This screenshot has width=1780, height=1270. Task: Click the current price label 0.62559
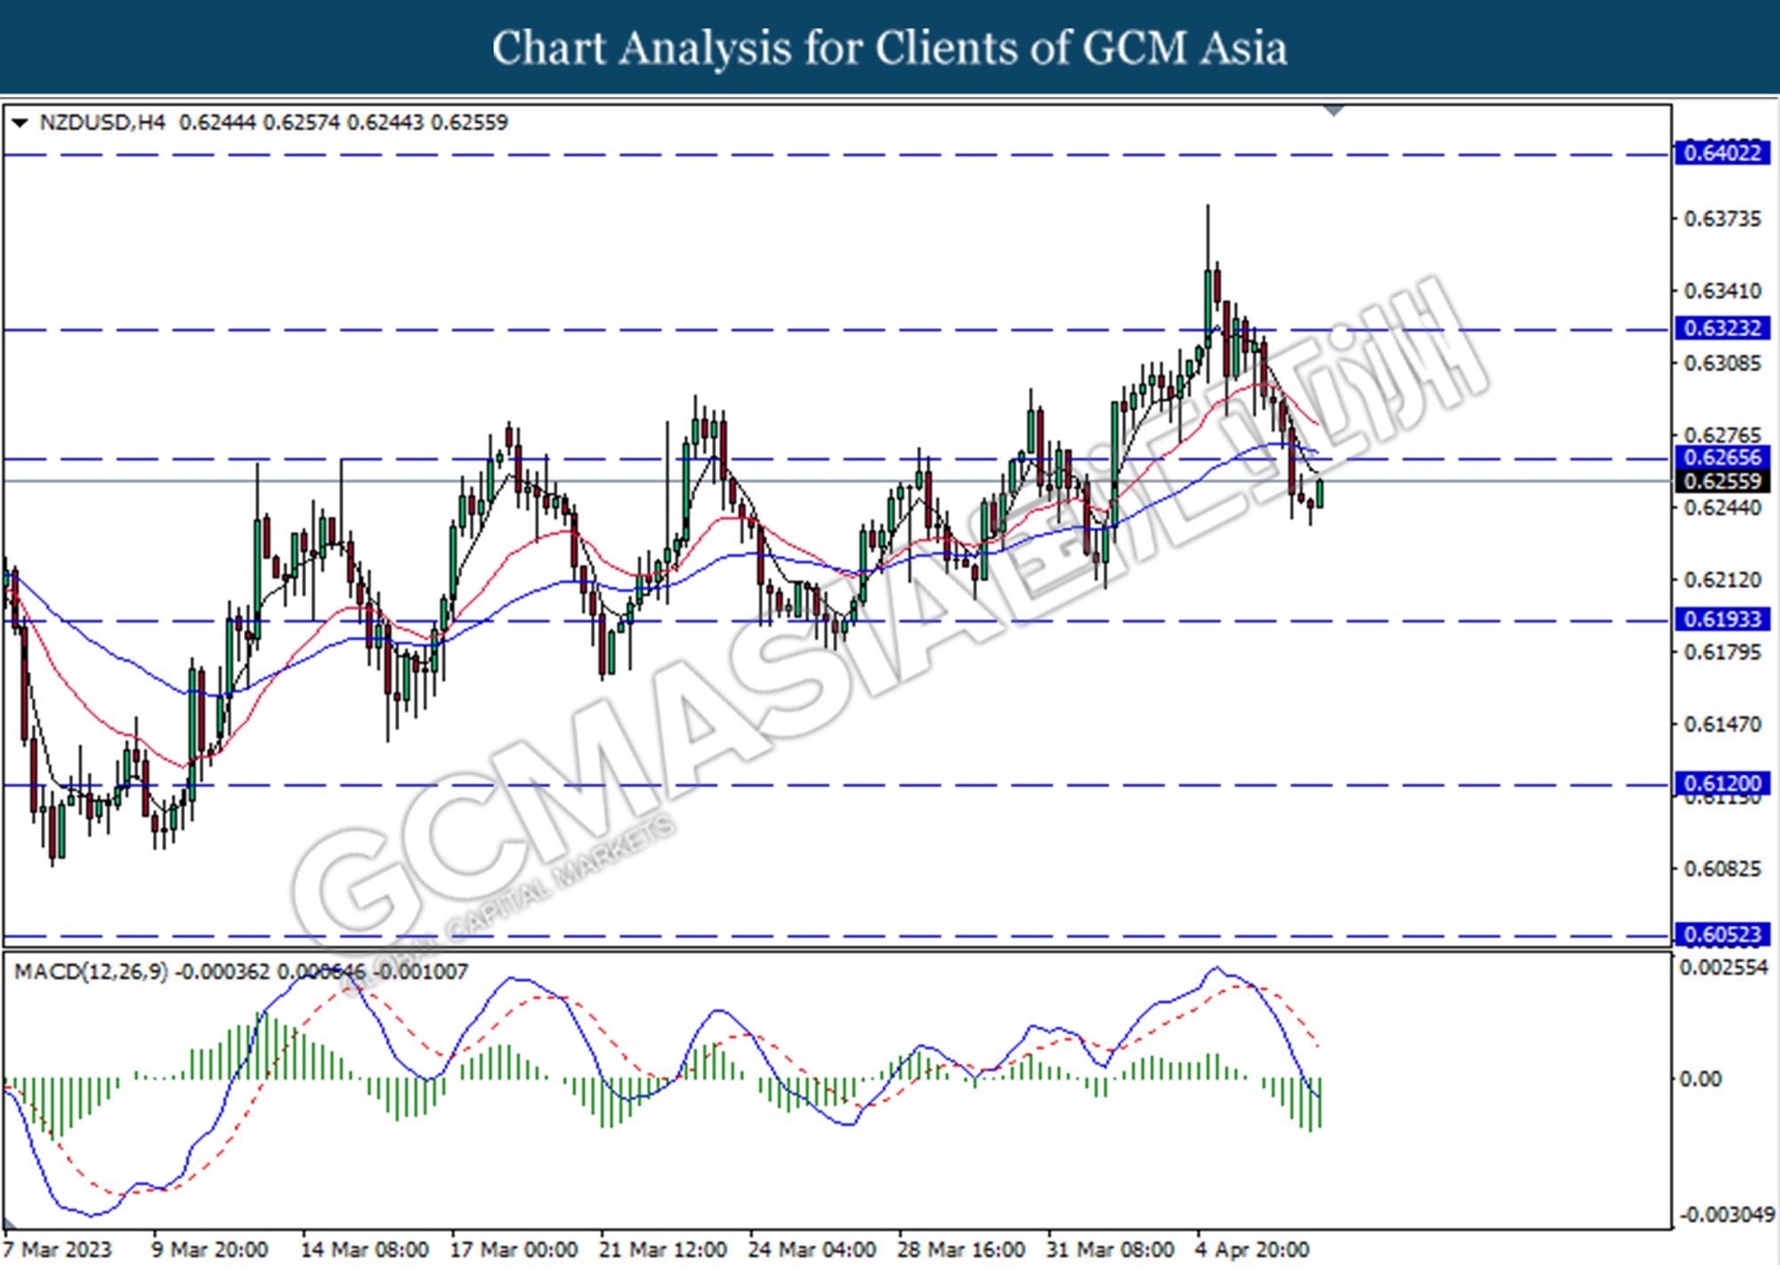click(x=1723, y=481)
